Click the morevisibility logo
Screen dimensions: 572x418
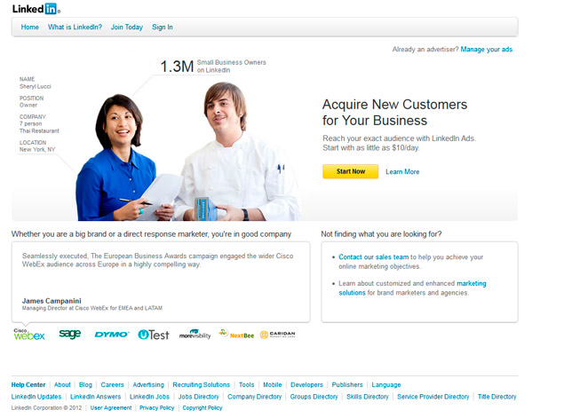195,335
